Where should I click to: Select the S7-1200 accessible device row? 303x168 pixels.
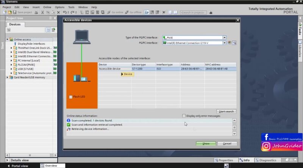(x=167, y=69)
